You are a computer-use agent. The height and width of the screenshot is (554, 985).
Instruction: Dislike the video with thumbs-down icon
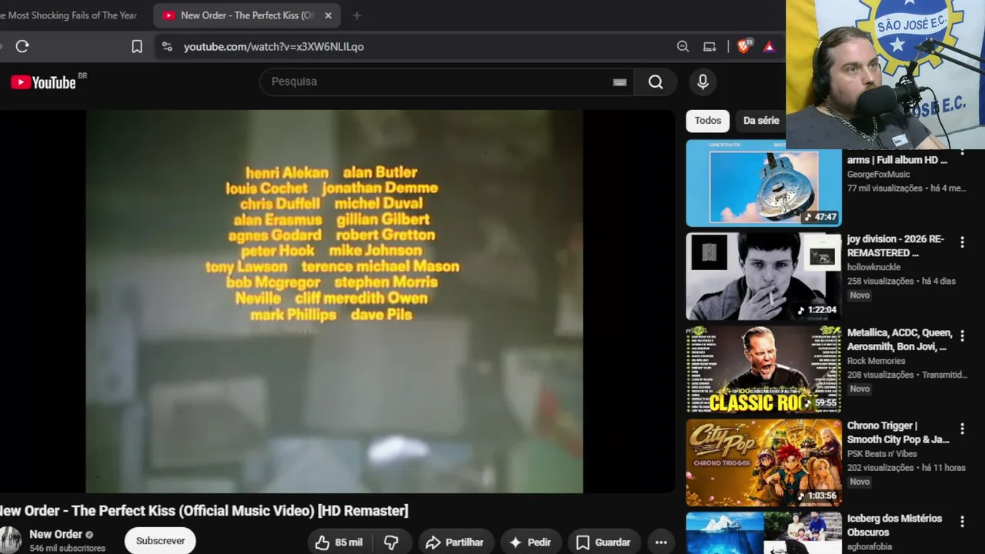[x=392, y=542]
